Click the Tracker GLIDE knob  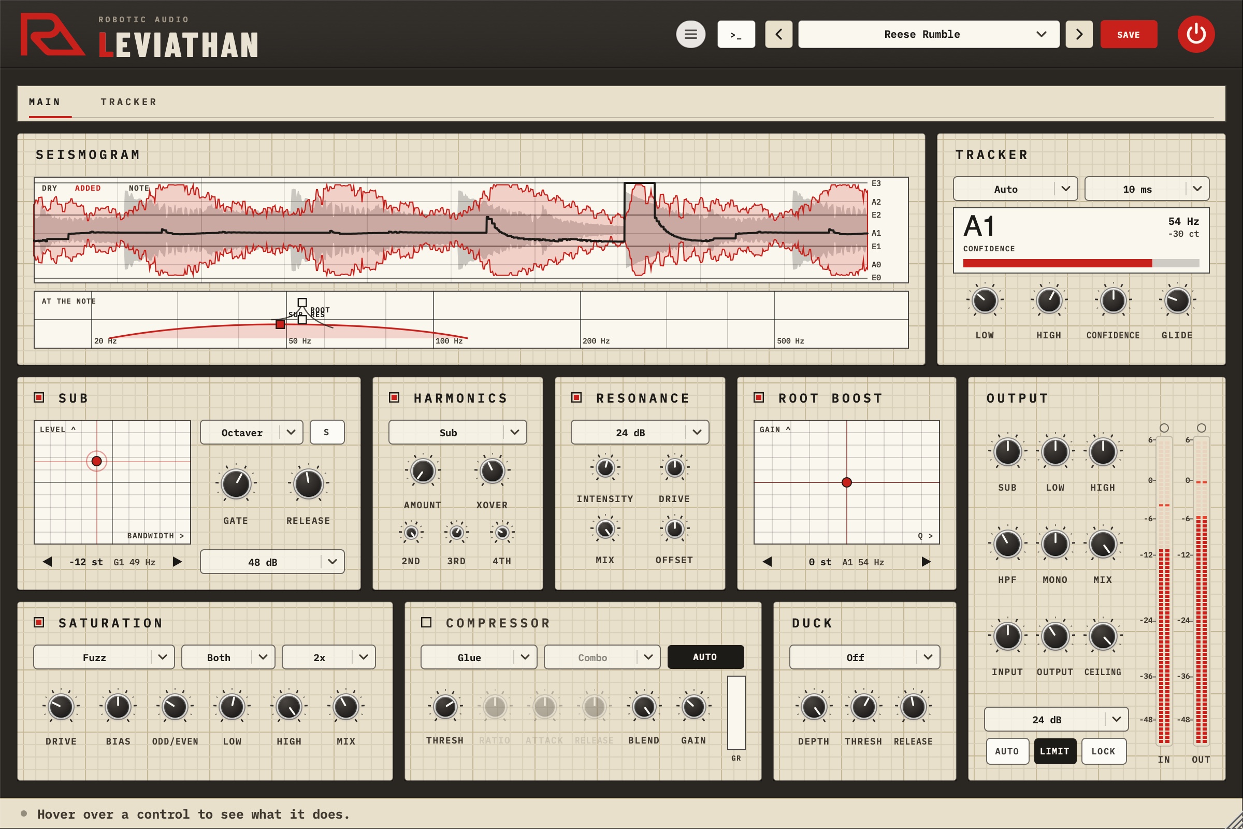point(1177,301)
